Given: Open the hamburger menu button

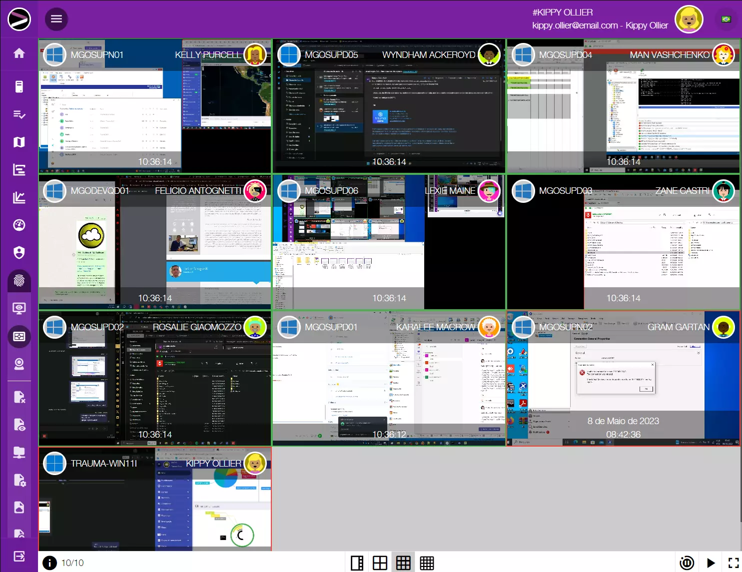Looking at the screenshot, I should pyautogui.click(x=56, y=19).
